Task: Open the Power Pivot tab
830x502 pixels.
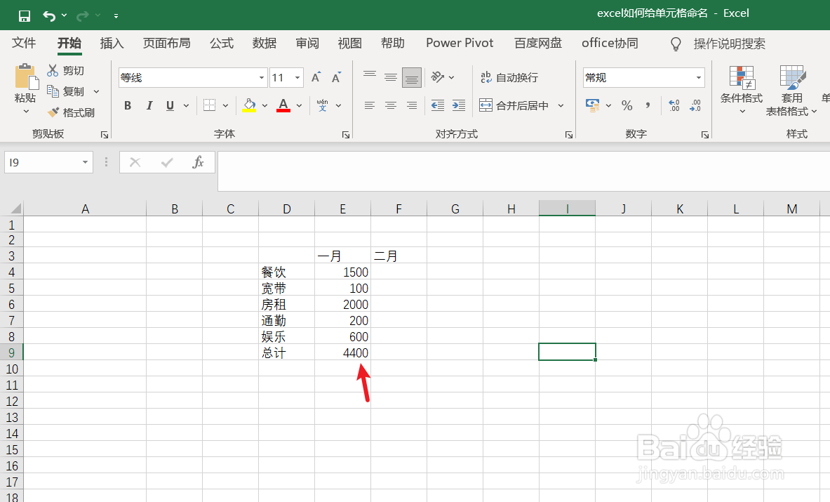Action: point(460,43)
